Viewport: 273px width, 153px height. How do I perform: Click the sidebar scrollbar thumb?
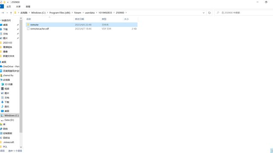[21, 76]
